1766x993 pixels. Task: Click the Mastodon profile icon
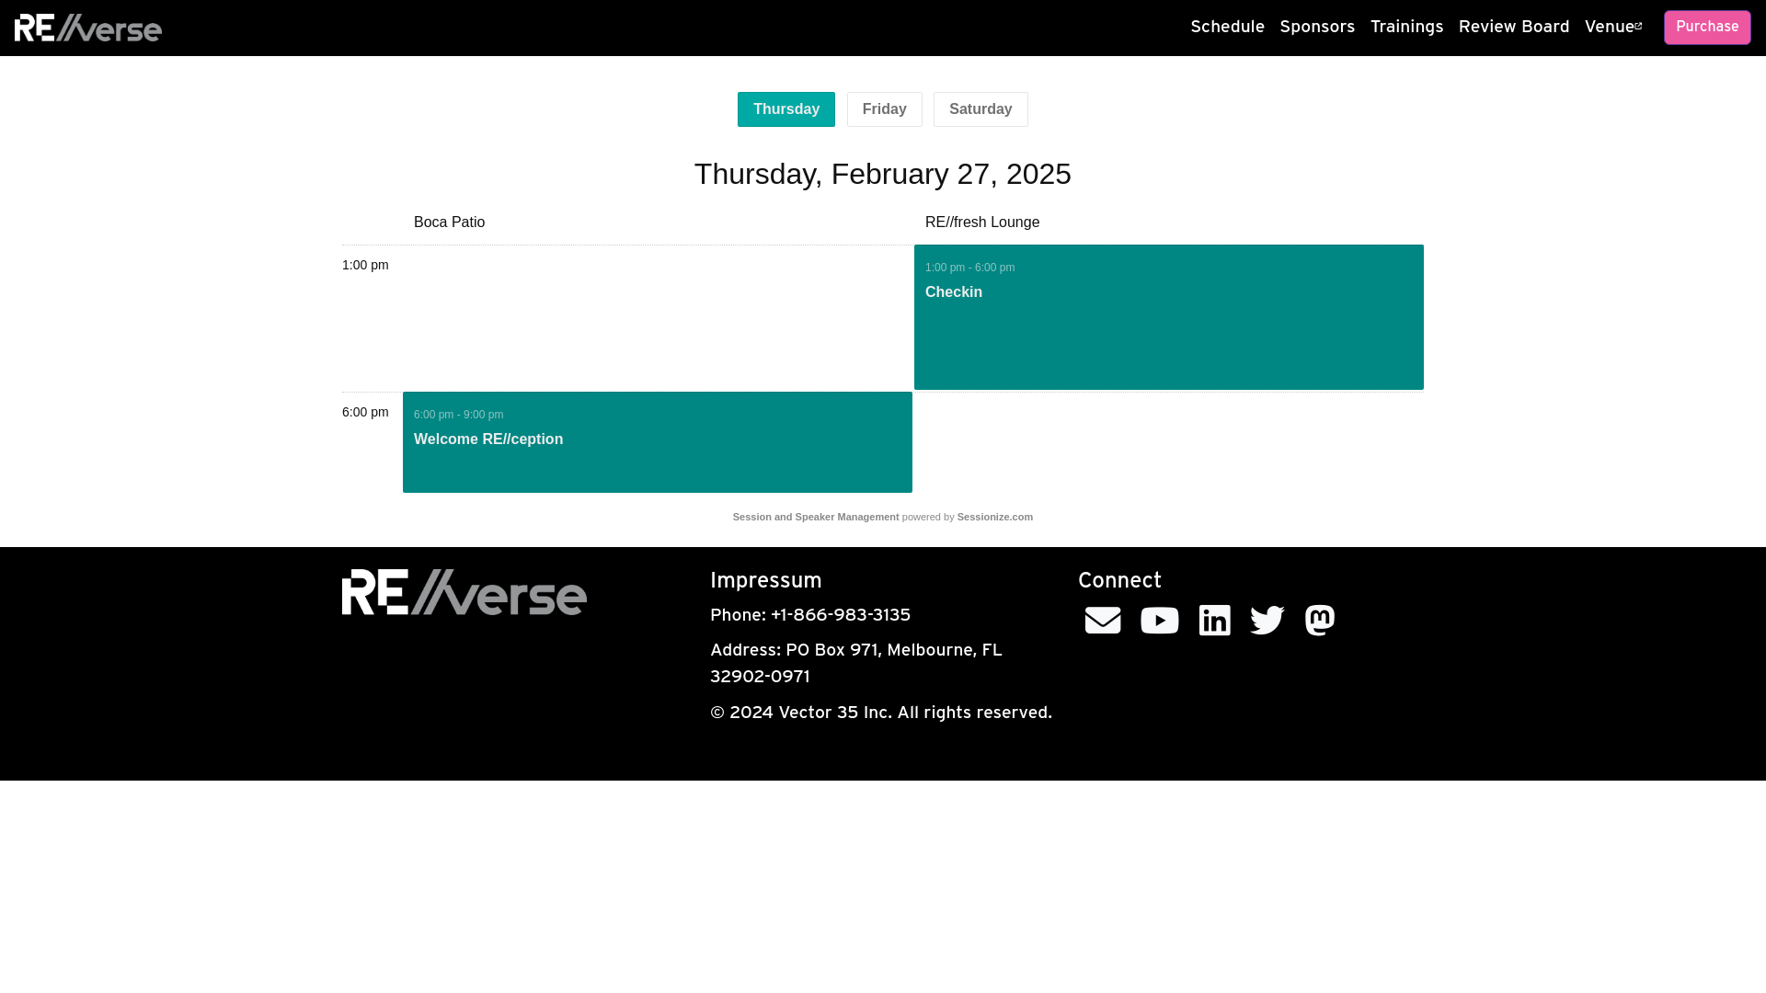(1320, 620)
